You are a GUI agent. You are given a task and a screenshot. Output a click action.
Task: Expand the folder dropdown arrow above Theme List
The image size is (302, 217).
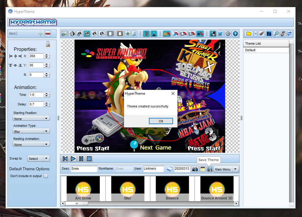(256, 34)
